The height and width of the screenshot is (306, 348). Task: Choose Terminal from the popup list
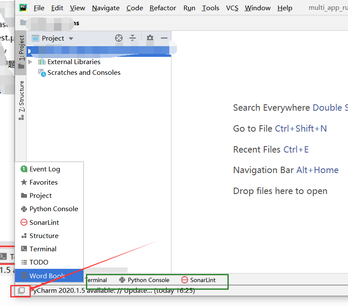pos(49,249)
